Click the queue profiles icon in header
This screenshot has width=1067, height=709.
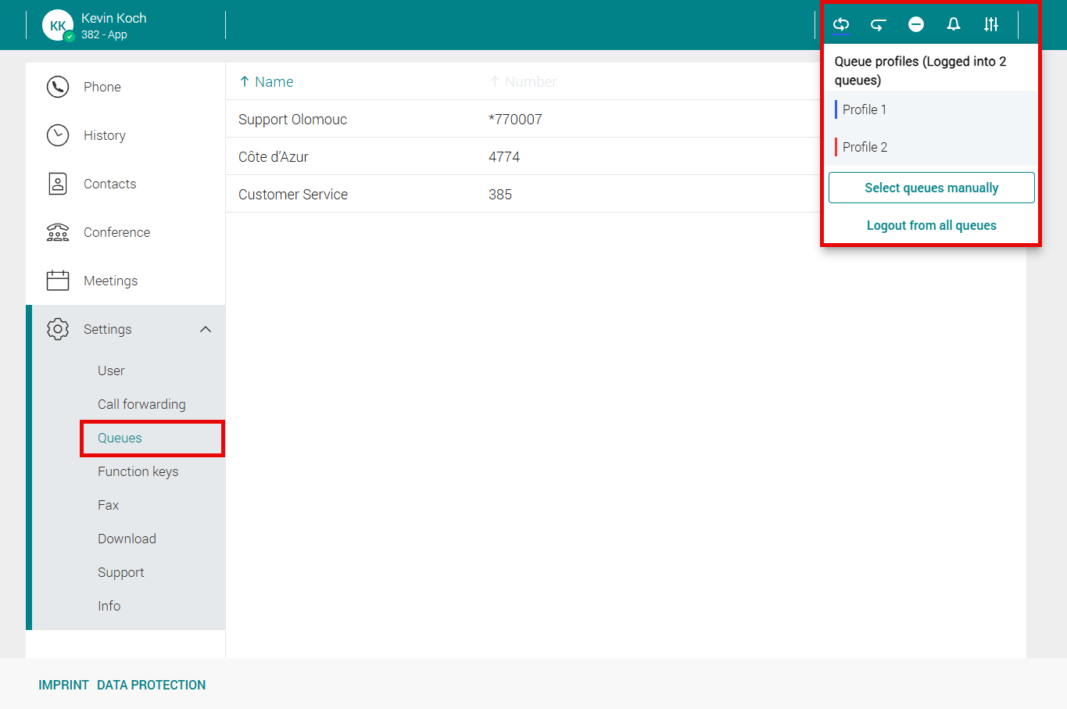(841, 24)
